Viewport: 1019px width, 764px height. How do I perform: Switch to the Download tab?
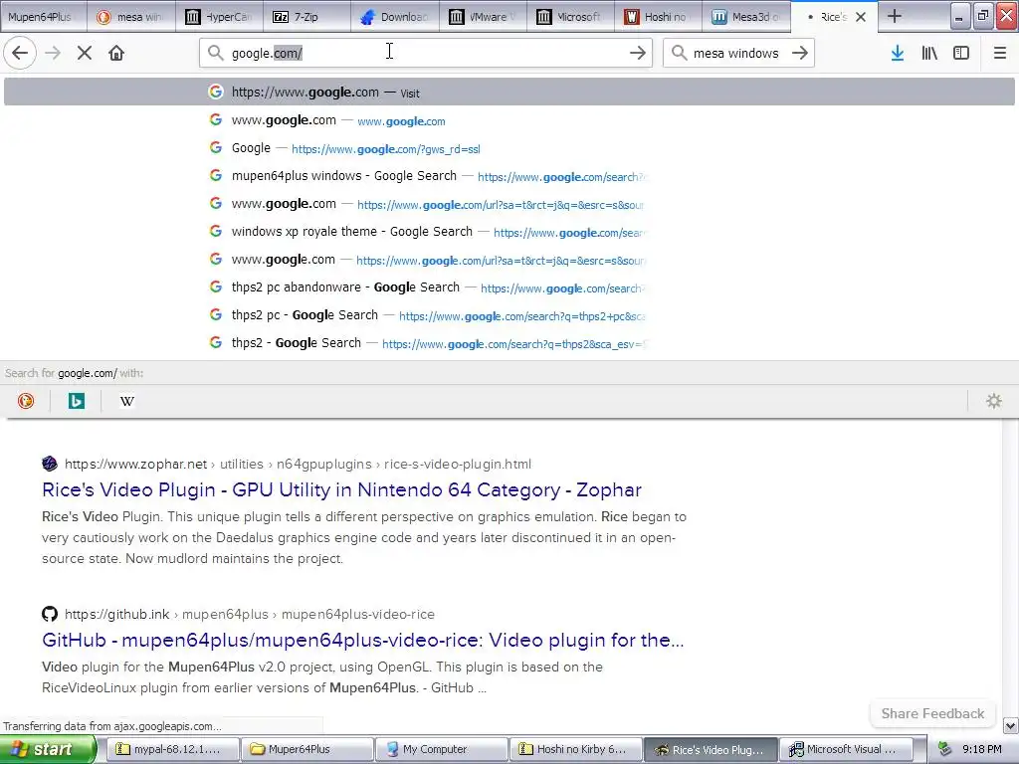(394, 17)
